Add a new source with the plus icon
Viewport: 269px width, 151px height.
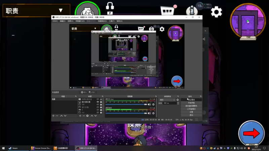(x=80, y=116)
